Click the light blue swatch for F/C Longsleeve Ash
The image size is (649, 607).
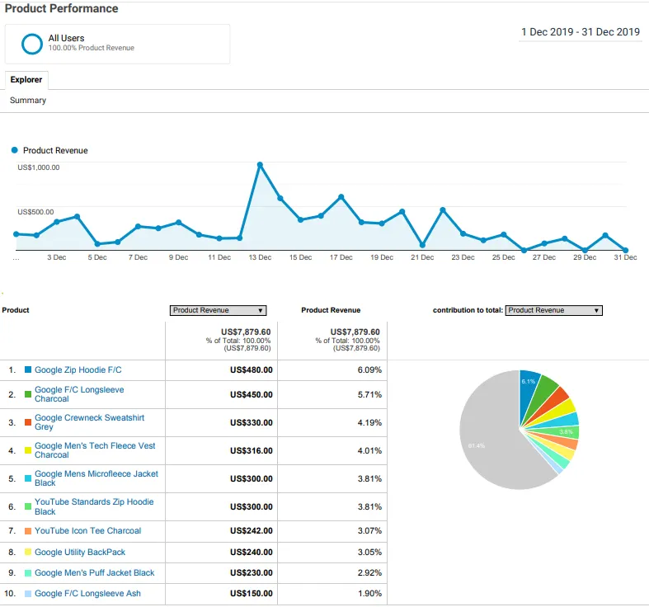coord(28,594)
